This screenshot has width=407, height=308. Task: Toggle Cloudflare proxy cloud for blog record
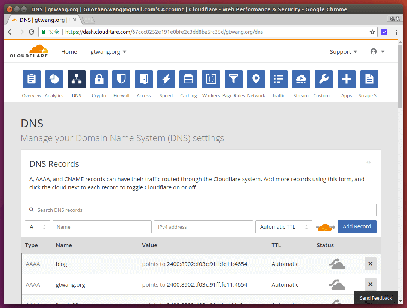(x=337, y=264)
